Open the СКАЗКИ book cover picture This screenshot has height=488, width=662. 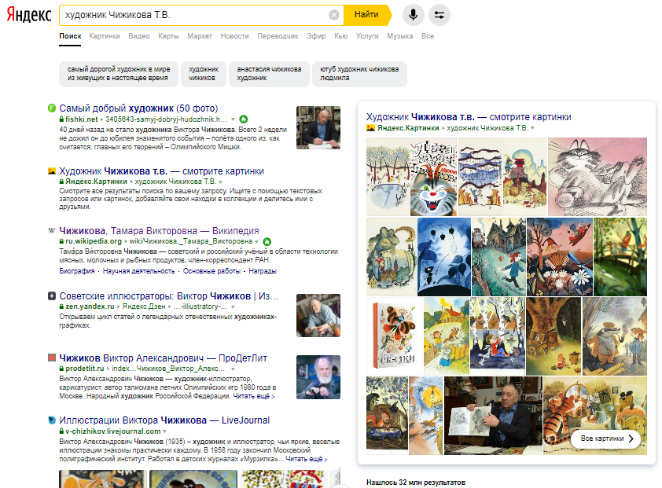point(395,336)
